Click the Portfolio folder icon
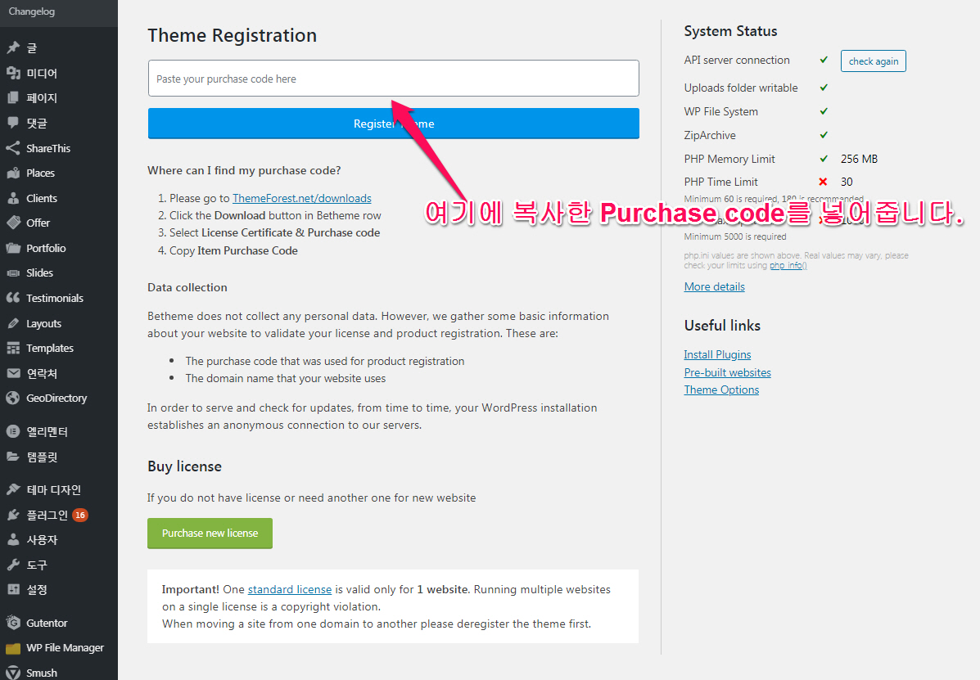The width and height of the screenshot is (980, 680). pos(13,248)
